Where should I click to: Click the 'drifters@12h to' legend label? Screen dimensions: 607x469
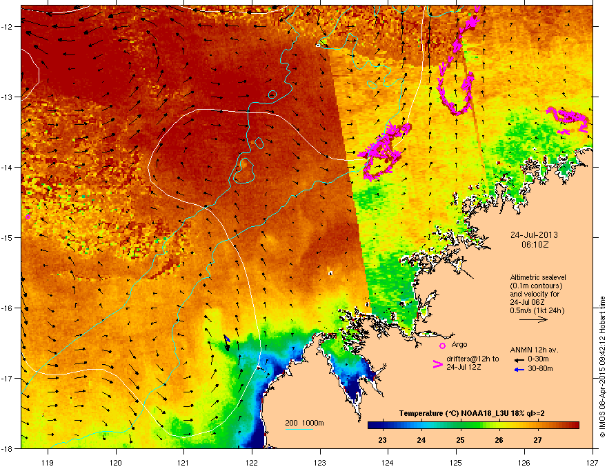click(472, 359)
